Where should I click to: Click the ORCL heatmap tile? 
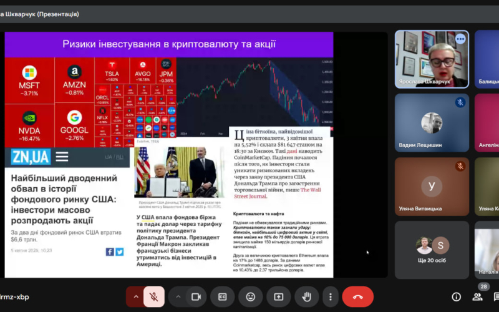pyautogui.click(x=102, y=95)
